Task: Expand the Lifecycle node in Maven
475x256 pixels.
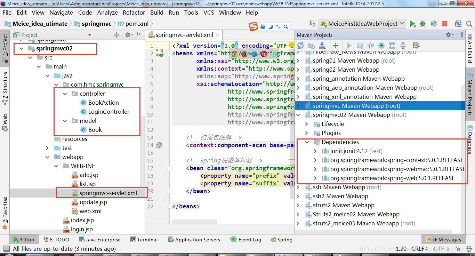Action: click(x=306, y=124)
